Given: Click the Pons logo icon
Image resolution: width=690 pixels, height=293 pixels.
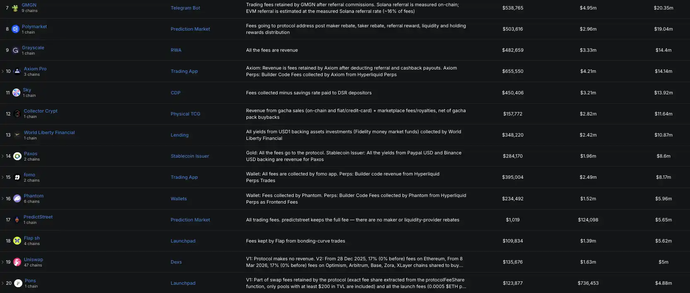Looking at the screenshot, I should [18, 283].
